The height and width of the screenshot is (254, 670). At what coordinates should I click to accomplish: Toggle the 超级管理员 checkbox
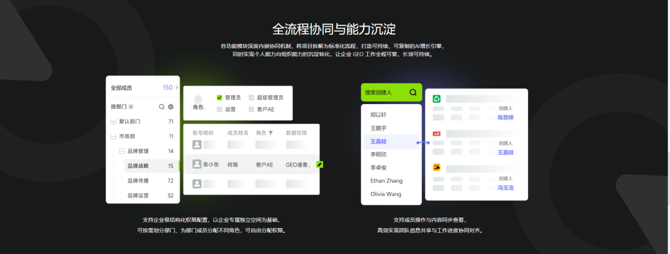tap(251, 97)
